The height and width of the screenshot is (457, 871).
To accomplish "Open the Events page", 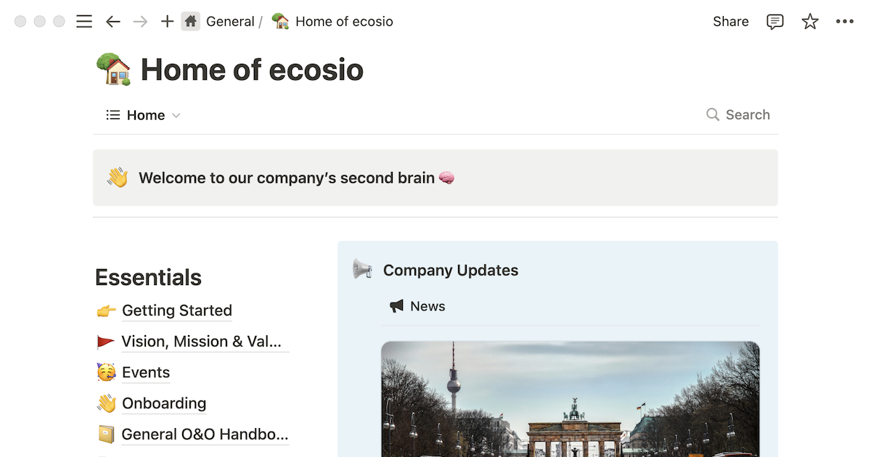I will point(145,372).
